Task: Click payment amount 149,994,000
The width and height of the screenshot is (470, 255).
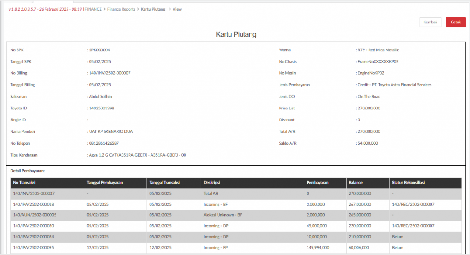Action: [318, 248]
